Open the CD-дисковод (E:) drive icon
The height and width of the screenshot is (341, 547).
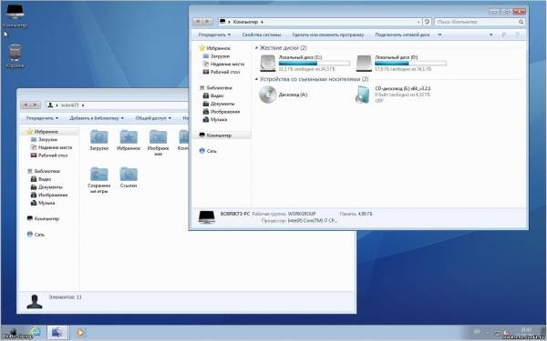(x=363, y=95)
